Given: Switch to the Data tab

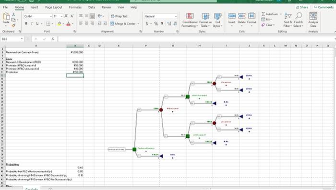Looking at the screenshot, I should click(x=92, y=7).
